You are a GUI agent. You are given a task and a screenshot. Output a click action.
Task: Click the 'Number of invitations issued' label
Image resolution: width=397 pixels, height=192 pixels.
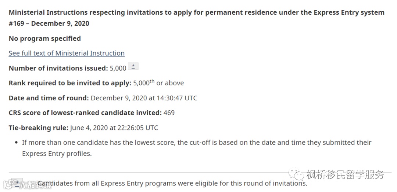[x=58, y=68]
